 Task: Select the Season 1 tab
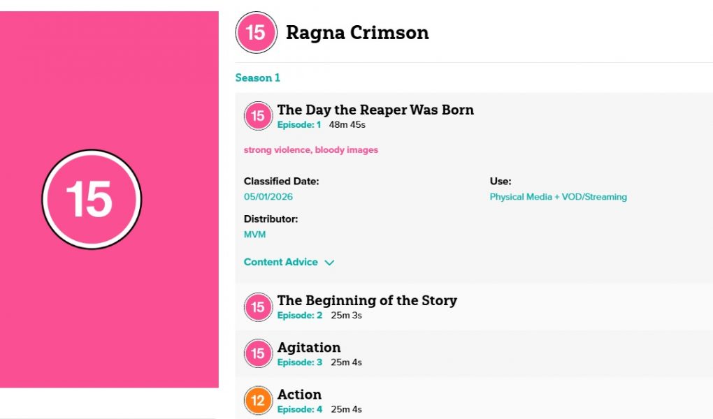[257, 78]
